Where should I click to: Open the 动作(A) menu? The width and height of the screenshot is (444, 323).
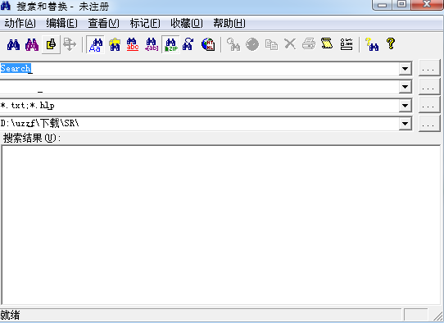click(20, 23)
